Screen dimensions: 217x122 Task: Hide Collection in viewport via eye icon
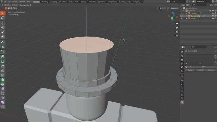tap(213, 11)
